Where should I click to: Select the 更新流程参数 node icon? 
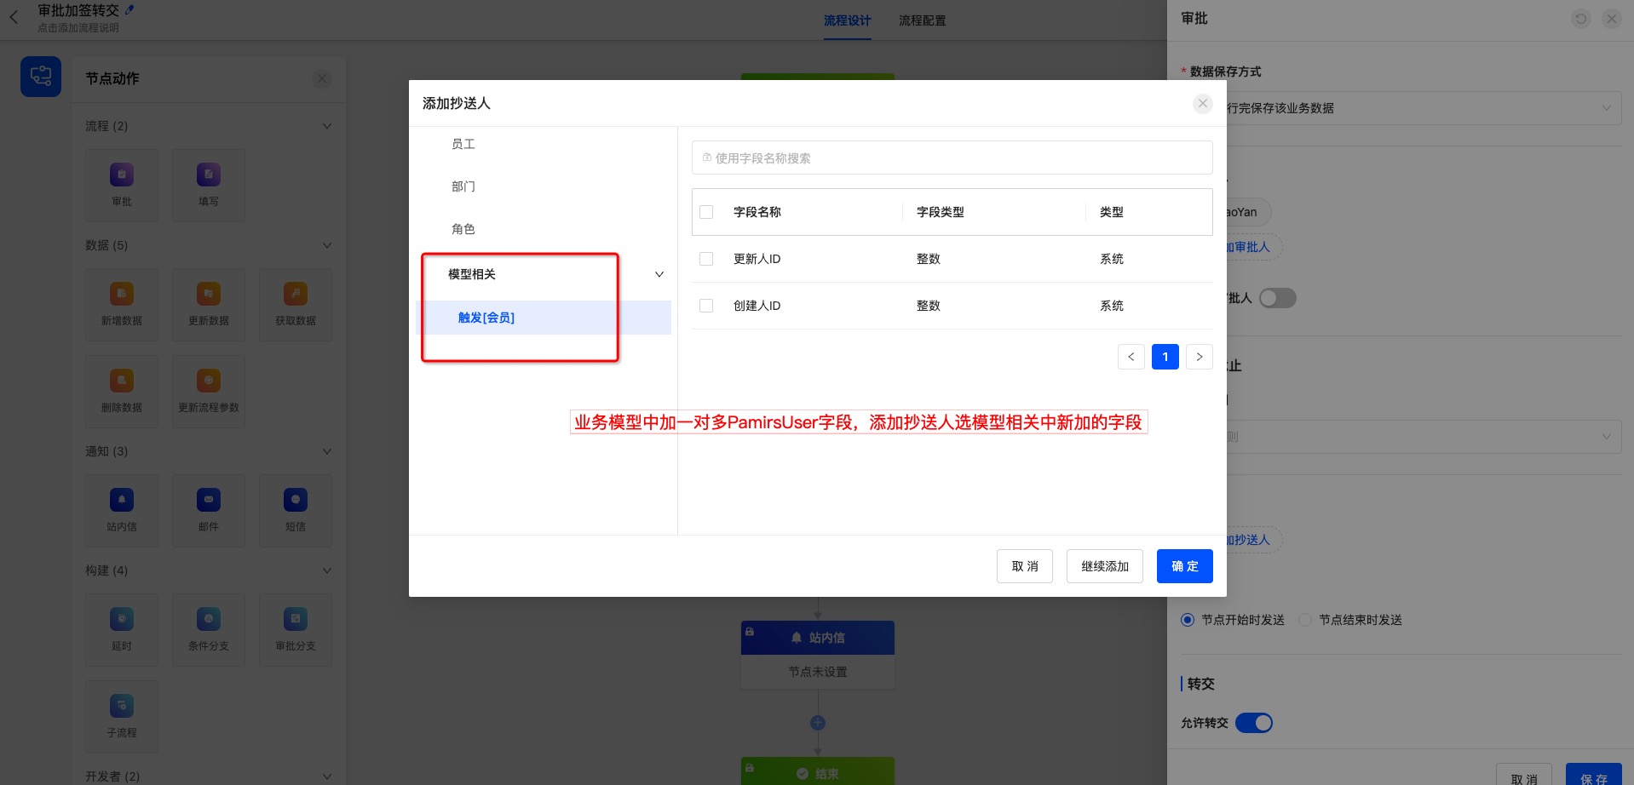(x=209, y=381)
